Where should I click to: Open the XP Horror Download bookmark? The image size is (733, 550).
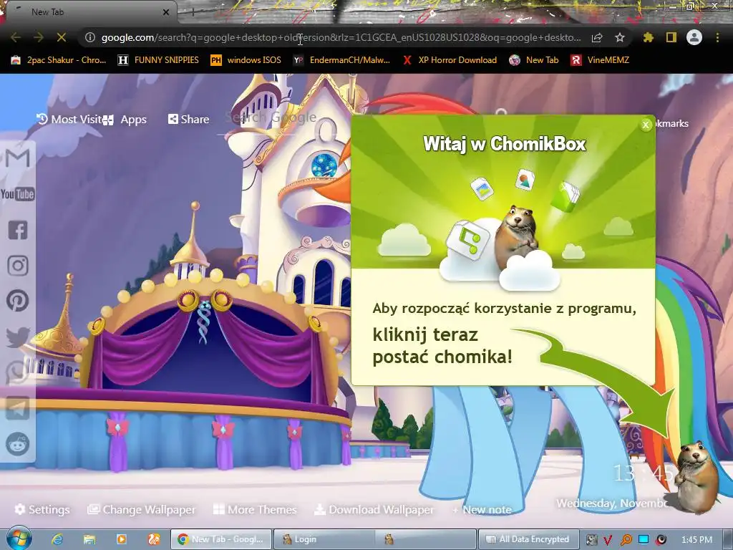(x=450, y=60)
